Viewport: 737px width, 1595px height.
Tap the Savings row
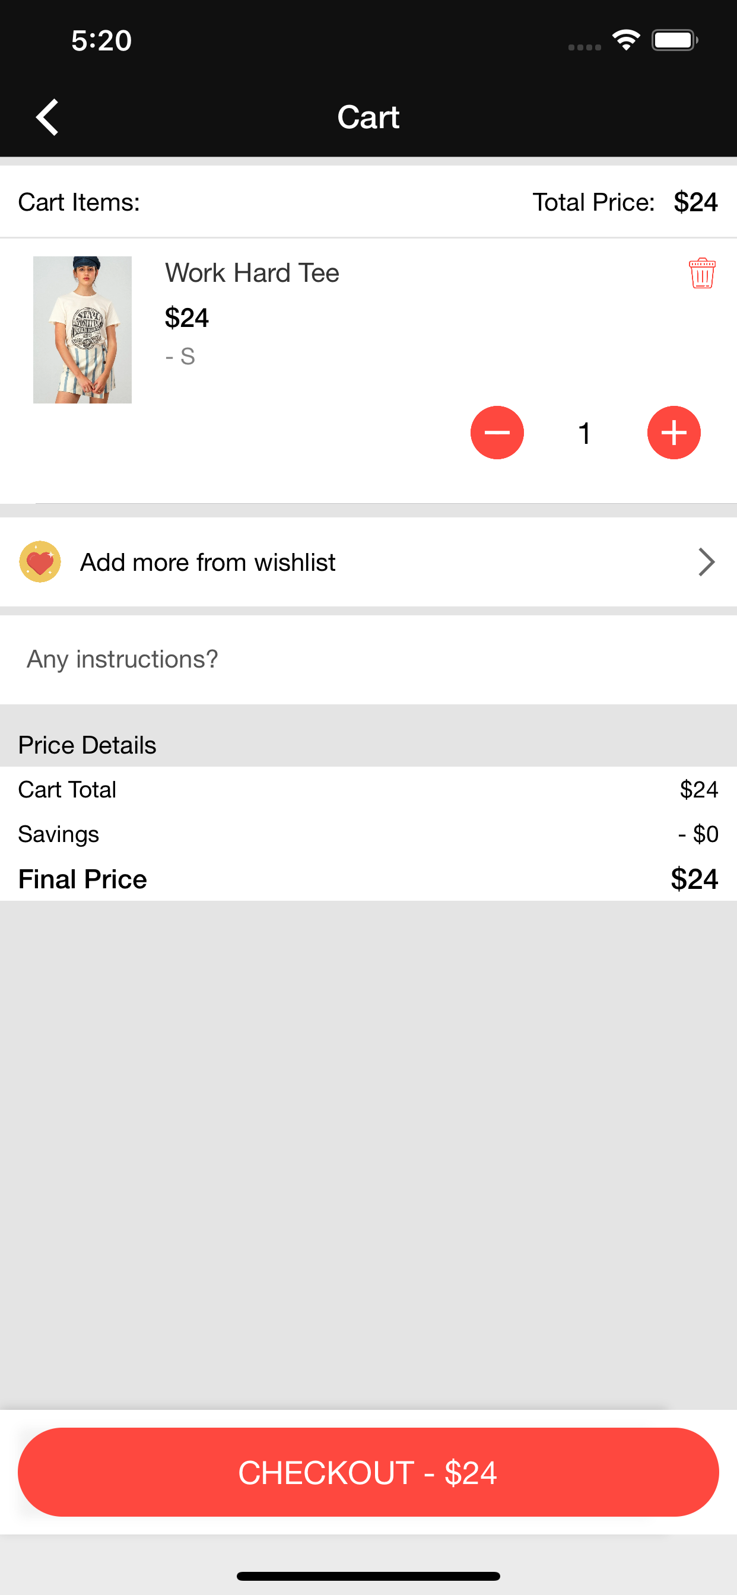368,834
